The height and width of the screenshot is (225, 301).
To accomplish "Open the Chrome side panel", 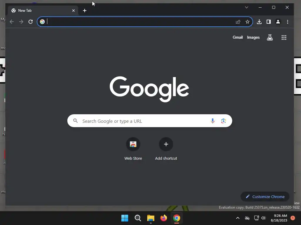I will pos(269,22).
